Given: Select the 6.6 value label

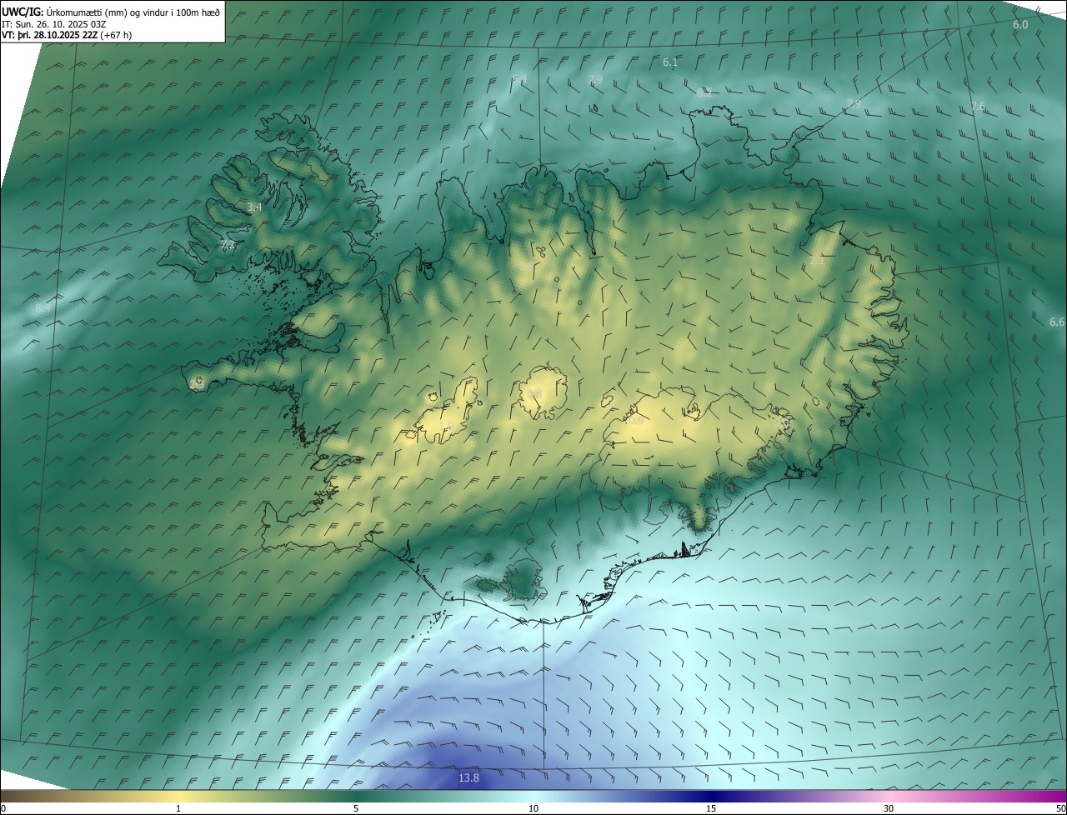Looking at the screenshot, I should 1057,322.
